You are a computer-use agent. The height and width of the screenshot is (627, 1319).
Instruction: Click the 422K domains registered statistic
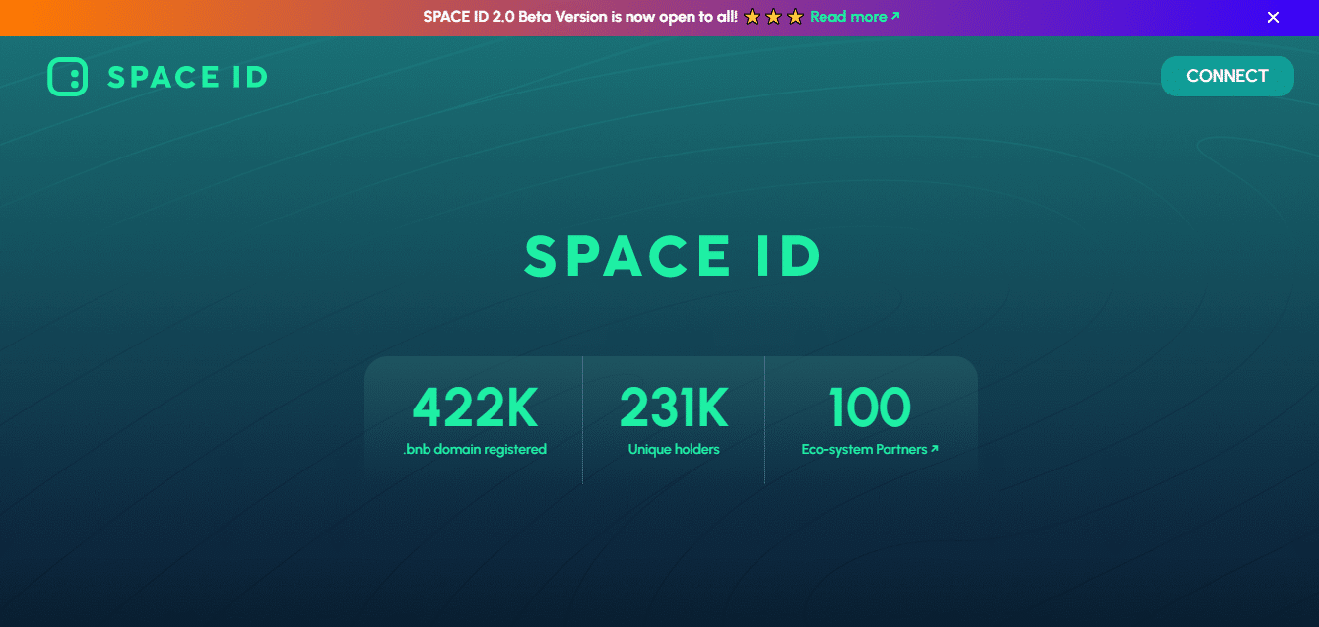474,407
